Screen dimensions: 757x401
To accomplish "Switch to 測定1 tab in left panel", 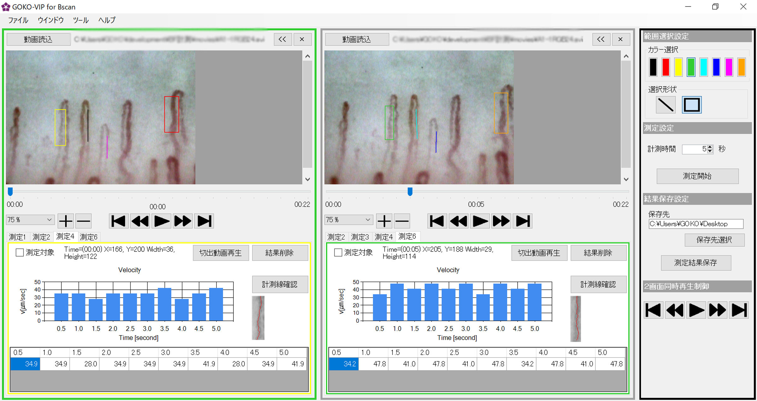I will [x=17, y=237].
